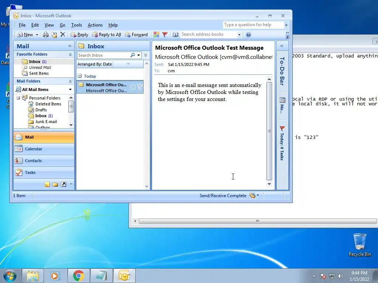Collapse the Favorite Folders section
Image resolution: width=378 pixels, height=283 pixels.
[70, 55]
